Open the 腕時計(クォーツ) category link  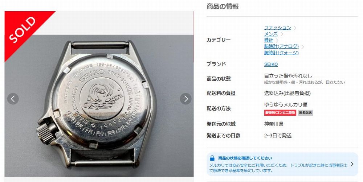[x=281, y=53]
